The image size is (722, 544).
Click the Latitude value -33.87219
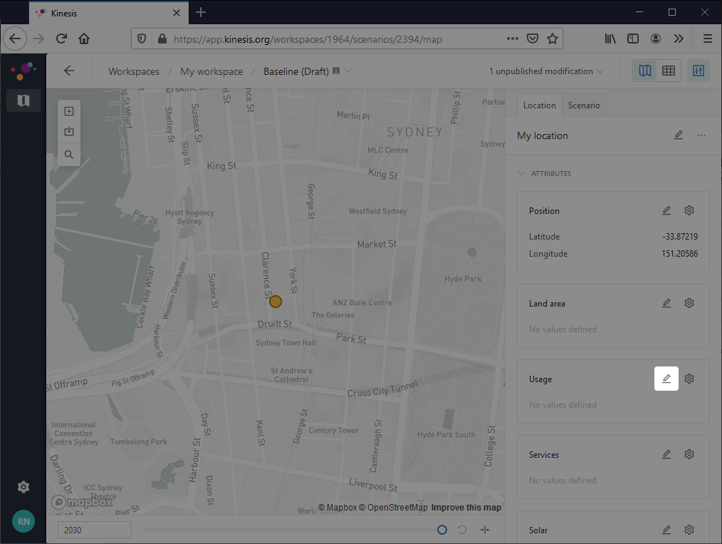pos(680,236)
